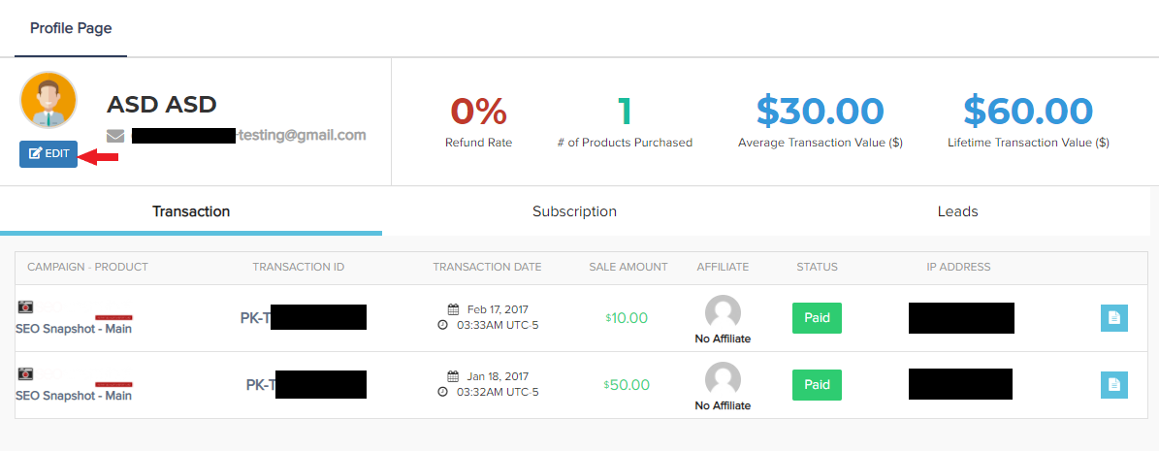
Task: Click the Lifetime Transaction Value $60.00 figure
Action: click(x=1028, y=112)
